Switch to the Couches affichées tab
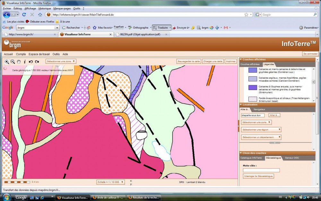The height and width of the screenshot is (201, 321). pos(250,64)
